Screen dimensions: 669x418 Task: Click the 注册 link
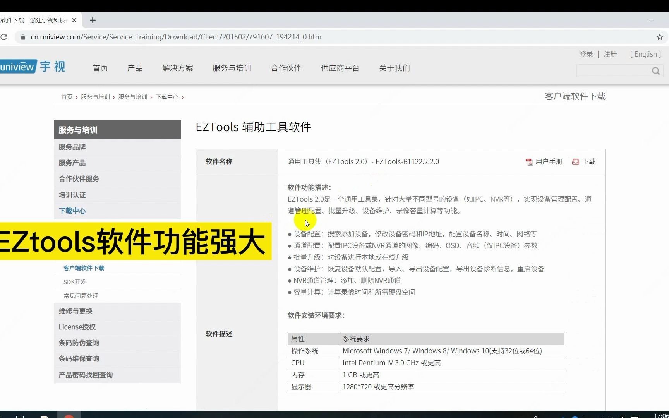[x=610, y=54]
